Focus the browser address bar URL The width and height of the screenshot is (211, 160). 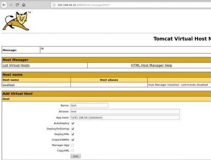(84, 5)
